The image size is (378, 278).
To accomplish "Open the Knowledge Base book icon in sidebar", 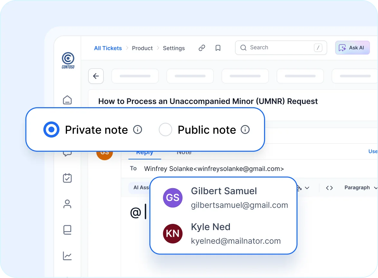I will (67, 230).
